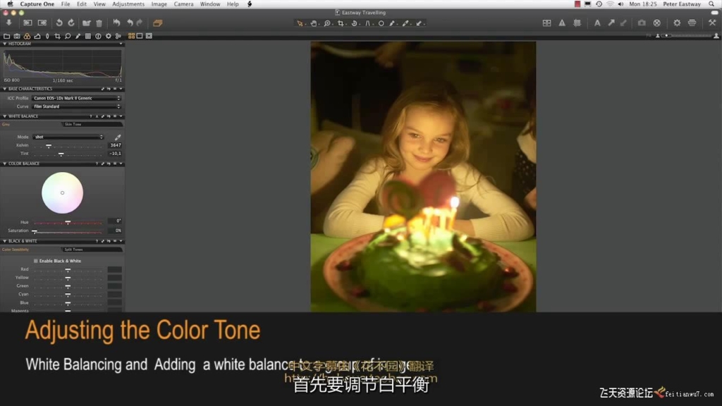722x406 pixels.
Task: Open Preferences gear icon in toolbar
Action: pos(677,23)
